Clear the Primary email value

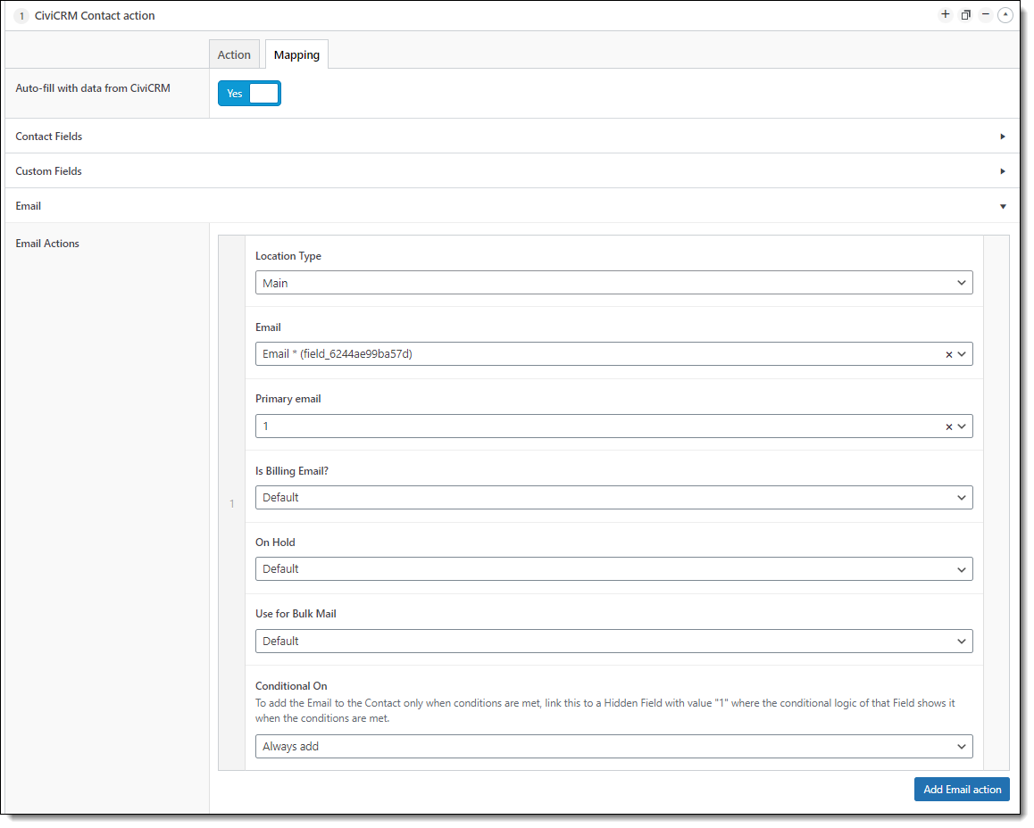949,426
